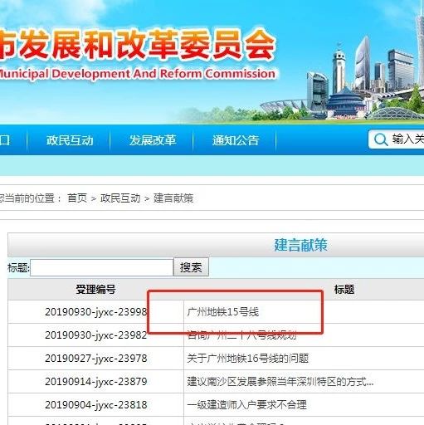Select 政民互动 in the breadcrumb
The height and width of the screenshot is (425, 424).
coord(120,198)
